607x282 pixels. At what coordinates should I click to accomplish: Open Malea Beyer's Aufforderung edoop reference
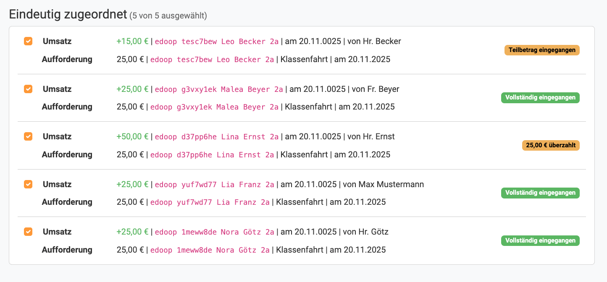point(213,107)
